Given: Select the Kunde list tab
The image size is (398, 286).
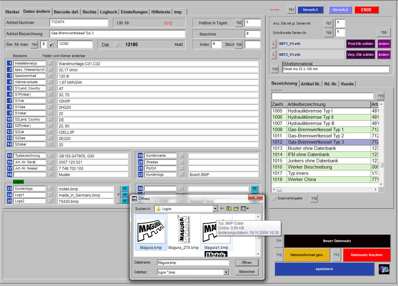Looking at the screenshot, I should pos(347,84).
